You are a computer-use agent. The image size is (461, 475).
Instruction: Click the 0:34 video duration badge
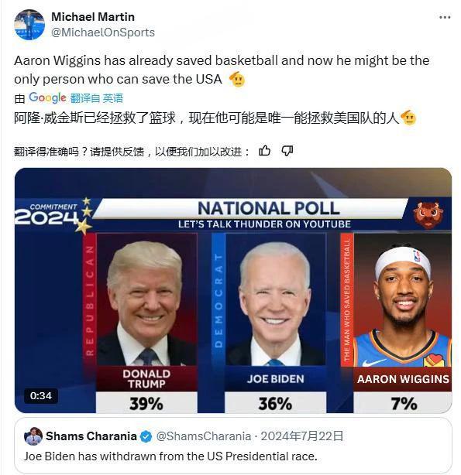[40, 395]
